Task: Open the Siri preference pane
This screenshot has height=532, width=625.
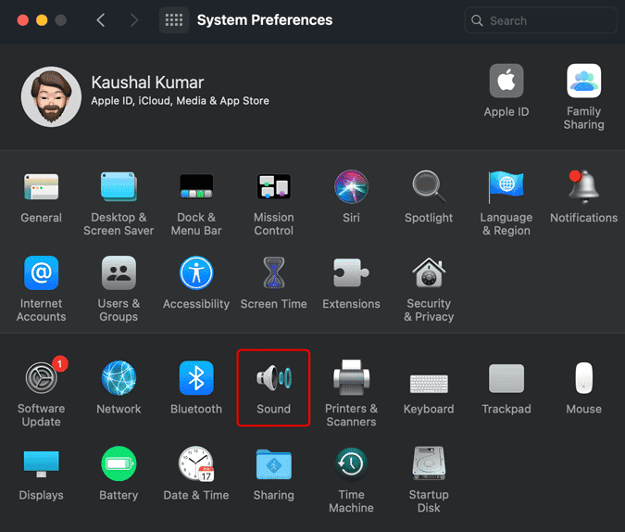Action: tap(351, 196)
